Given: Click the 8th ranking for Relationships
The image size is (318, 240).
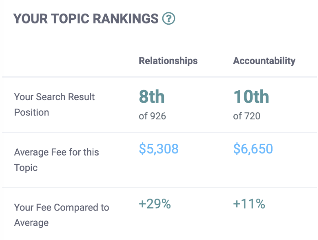Looking at the screenshot, I should click(x=151, y=97).
